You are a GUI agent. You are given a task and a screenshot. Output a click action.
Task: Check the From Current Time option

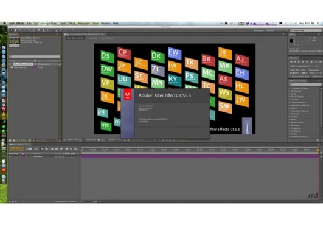click(300, 77)
